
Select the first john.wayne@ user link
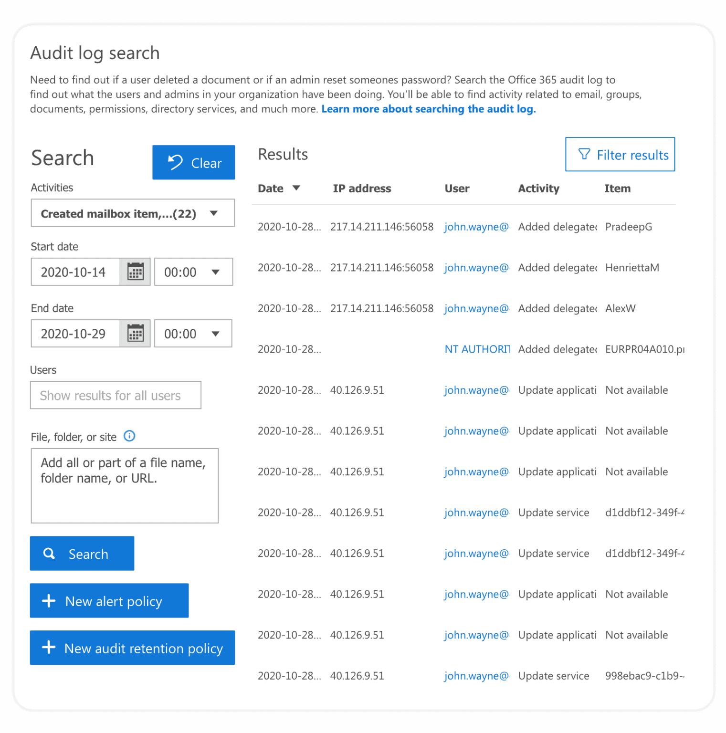point(476,227)
